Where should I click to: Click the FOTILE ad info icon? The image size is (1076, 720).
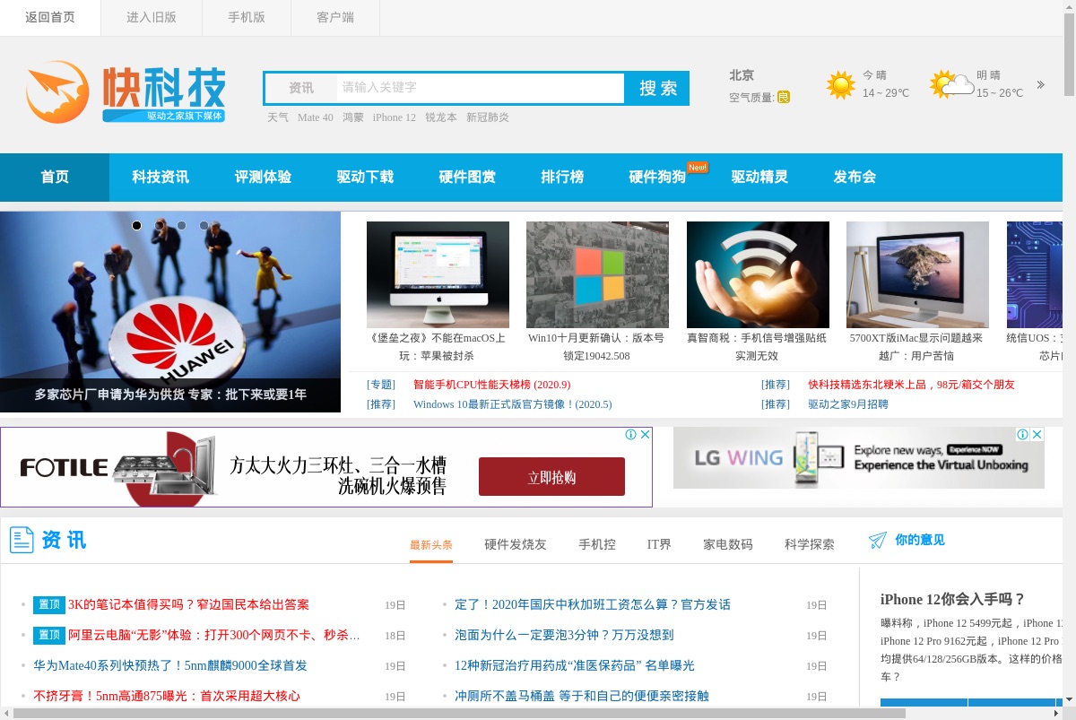click(x=631, y=435)
